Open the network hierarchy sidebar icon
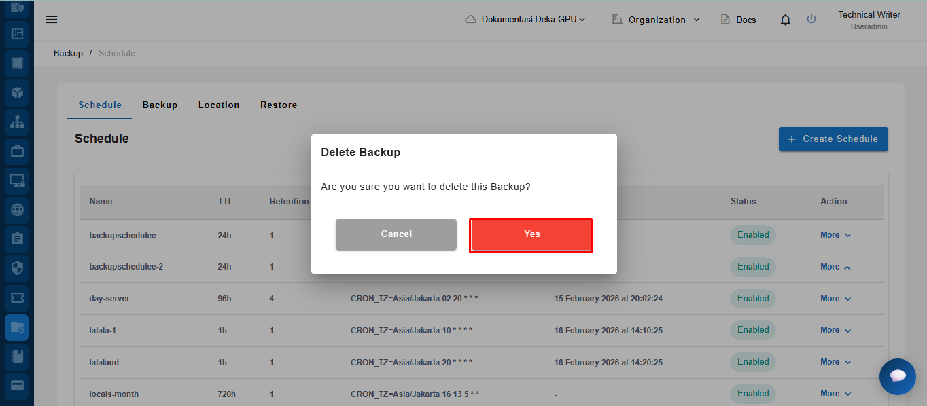 (x=17, y=122)
